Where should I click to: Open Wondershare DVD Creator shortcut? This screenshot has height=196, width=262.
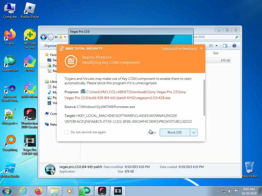click(x=30, y=118)
